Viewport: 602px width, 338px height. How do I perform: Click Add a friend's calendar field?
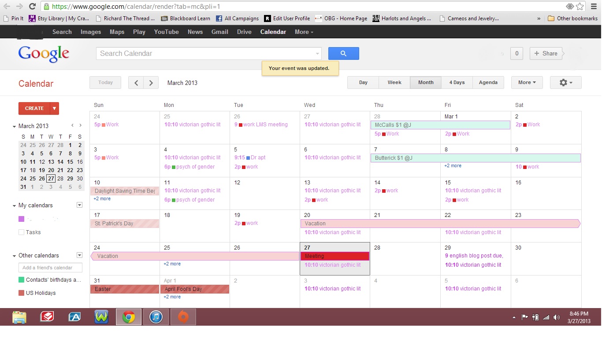pos(50,268)
